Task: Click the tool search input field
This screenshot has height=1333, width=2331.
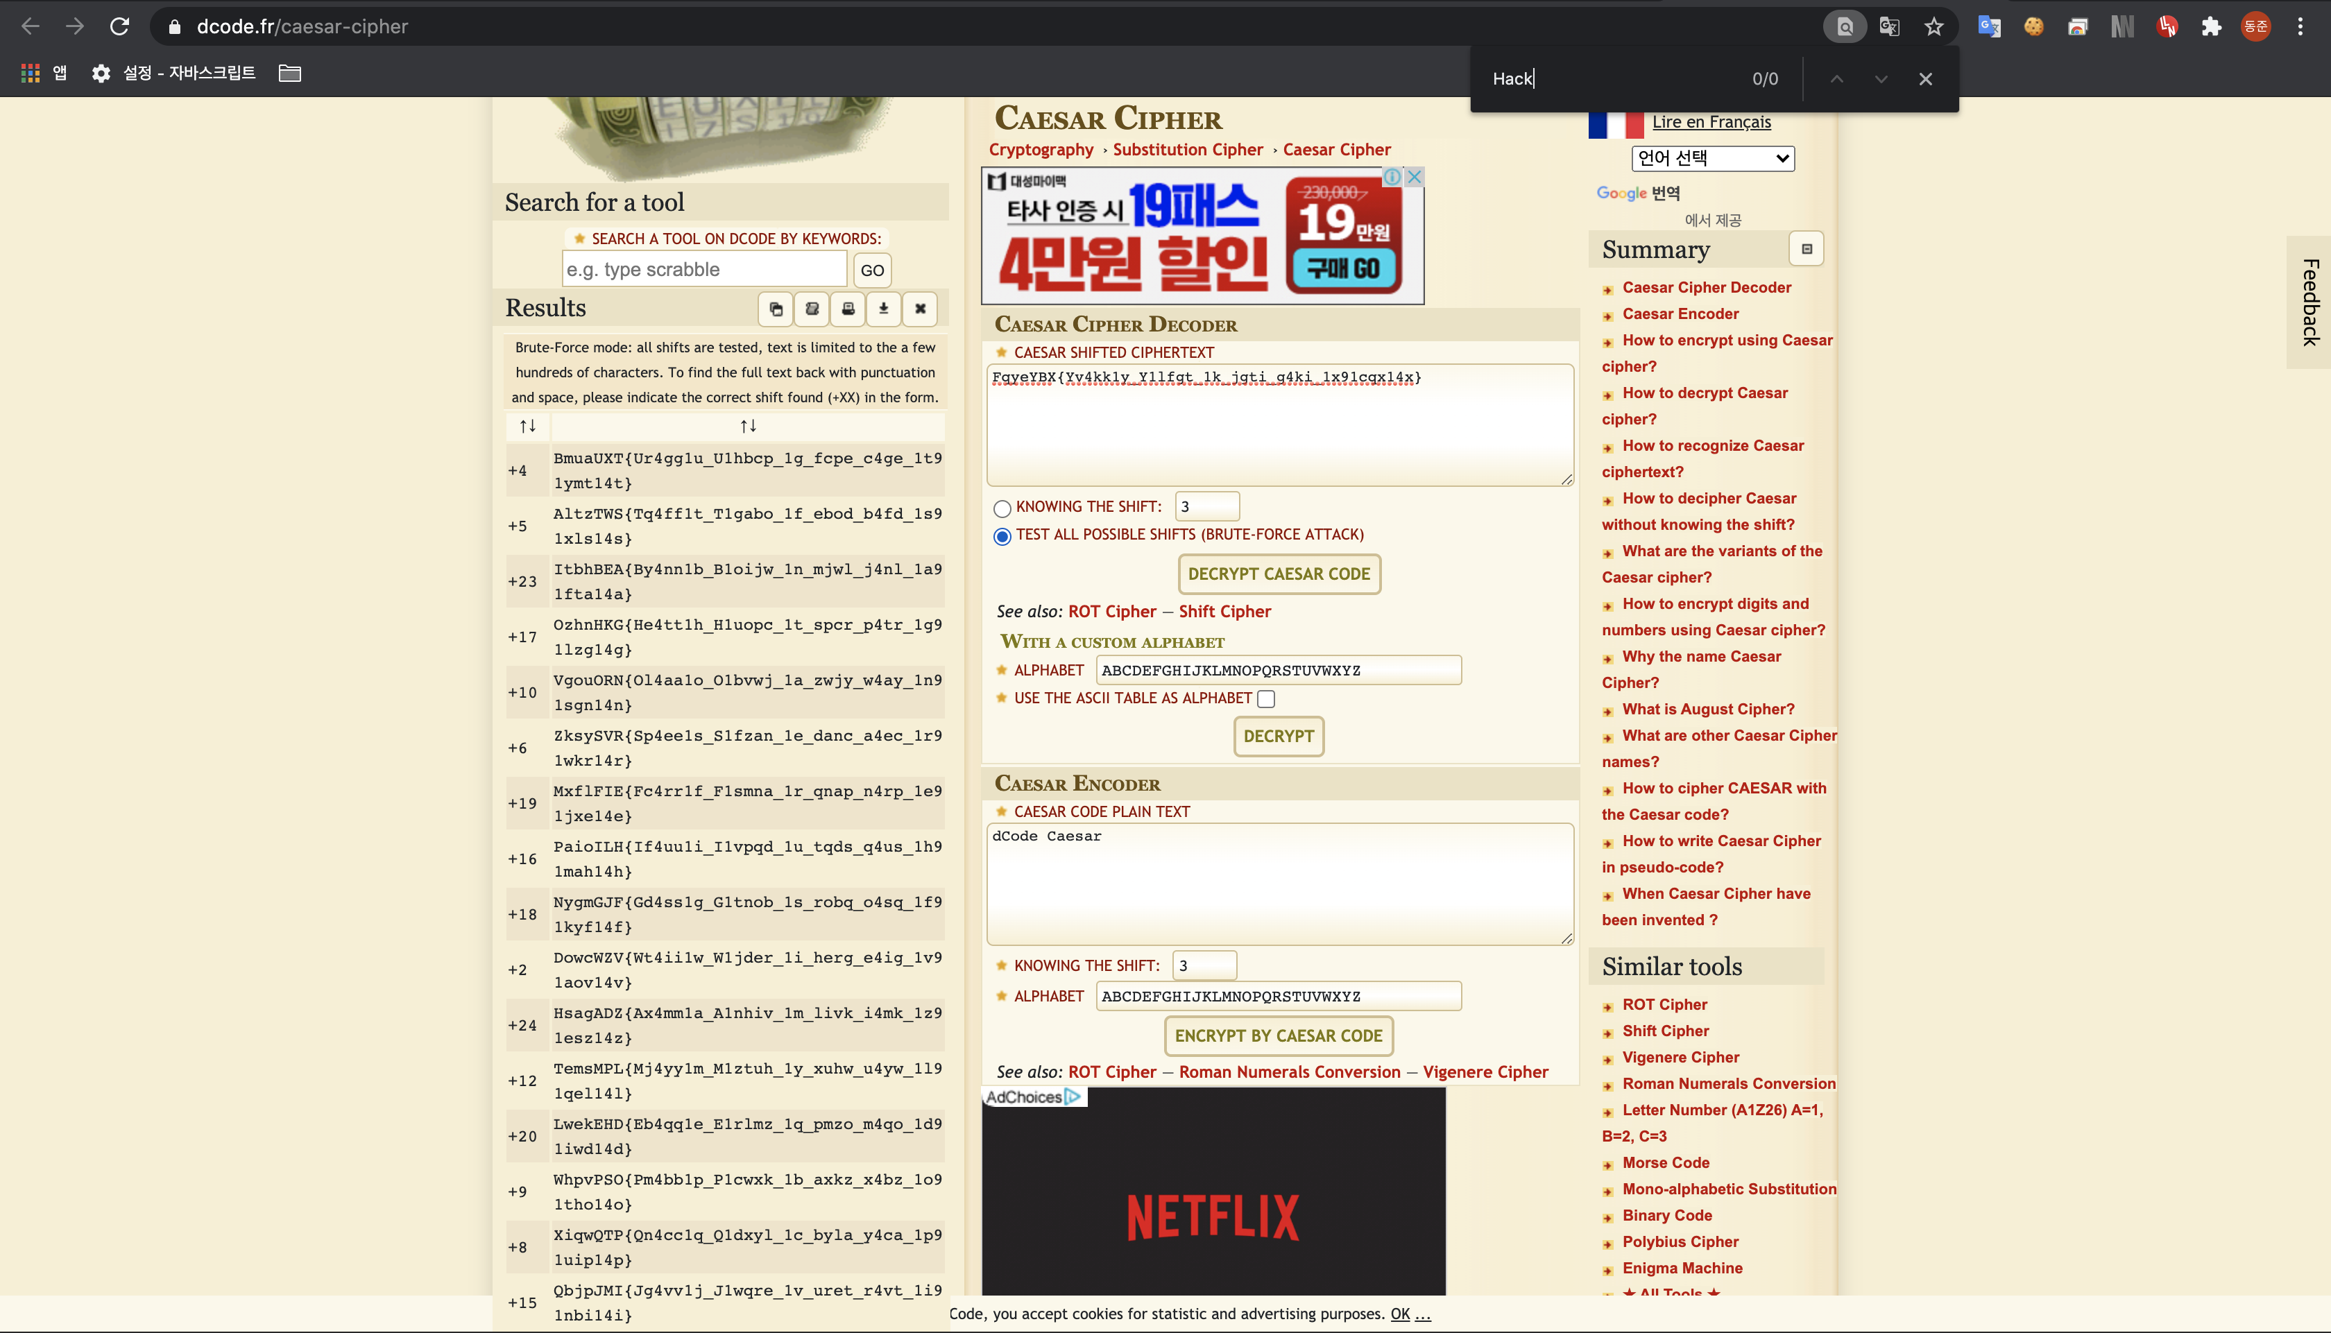Action: (x=703, y=270)
